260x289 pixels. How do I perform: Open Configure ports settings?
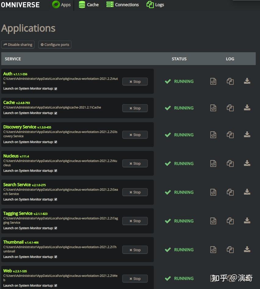pos(55,45)
